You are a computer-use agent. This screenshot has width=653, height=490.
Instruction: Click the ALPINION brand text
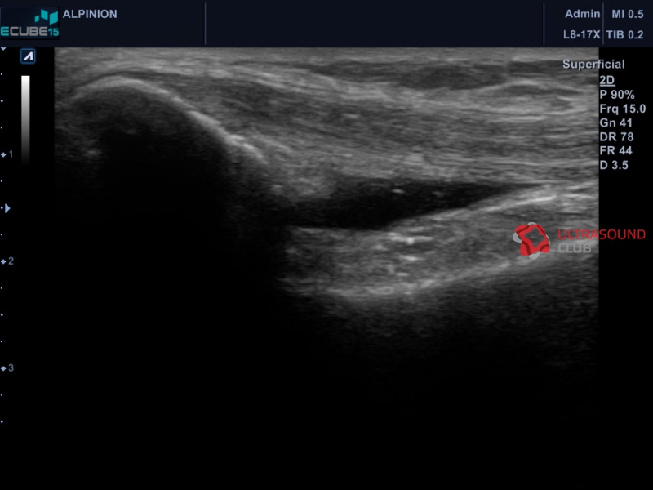click(x=90, y=14)
